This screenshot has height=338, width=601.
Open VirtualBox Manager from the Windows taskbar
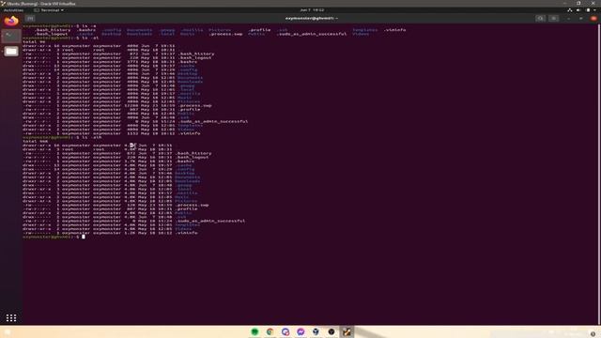316,331
